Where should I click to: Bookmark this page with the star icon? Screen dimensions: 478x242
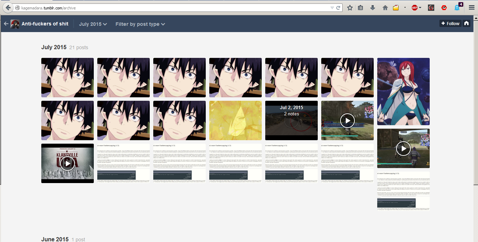350,8
